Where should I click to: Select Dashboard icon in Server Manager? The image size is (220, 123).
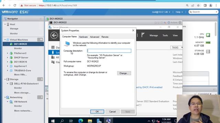53,47
